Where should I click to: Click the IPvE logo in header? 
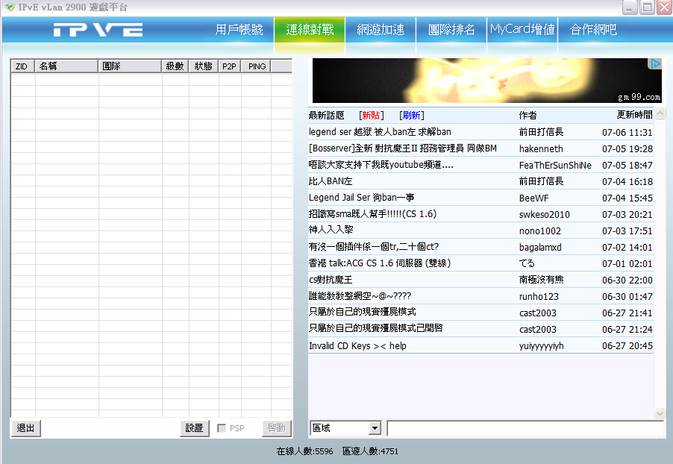(x=98, y=30)
